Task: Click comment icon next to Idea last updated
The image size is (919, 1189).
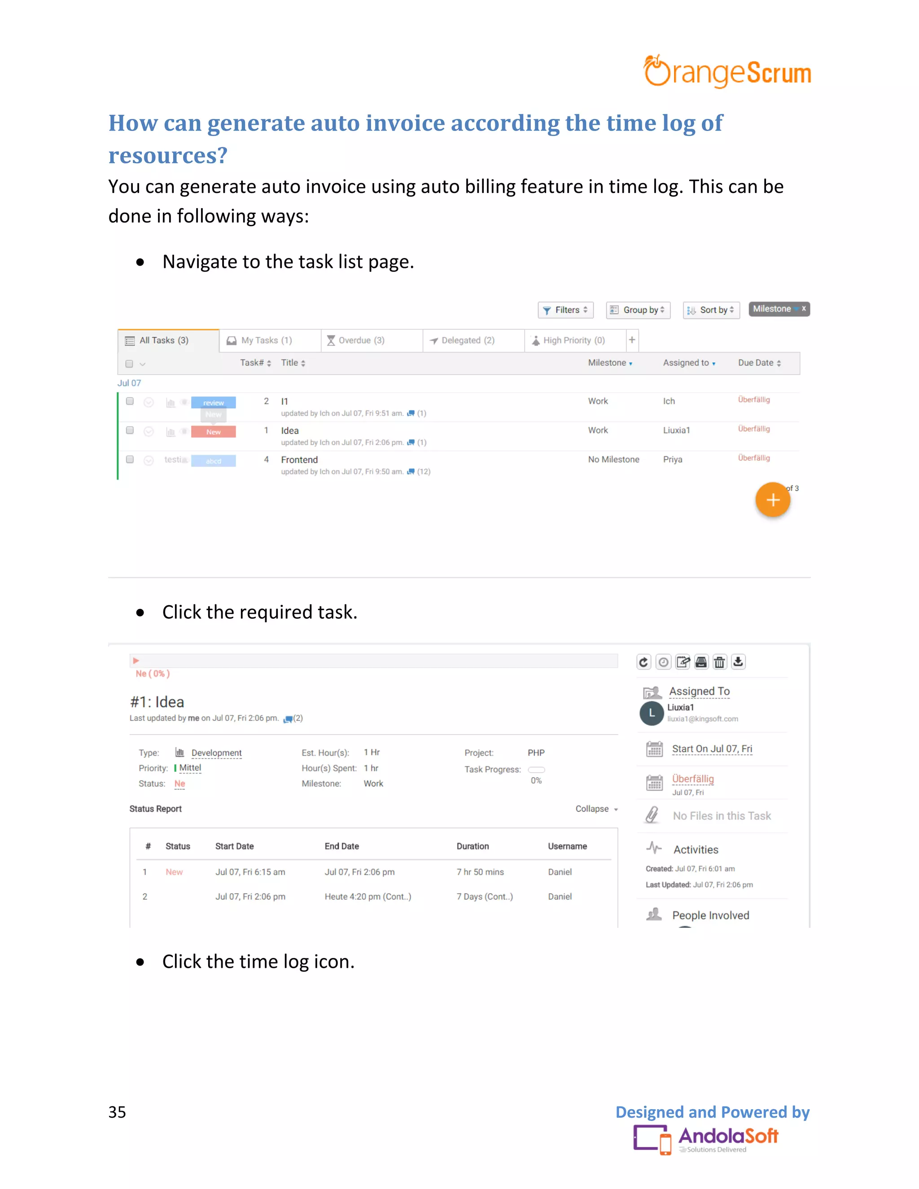Action: point(288,719)
